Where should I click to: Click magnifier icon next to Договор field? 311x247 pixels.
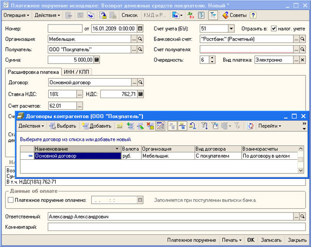coord(140,82)
